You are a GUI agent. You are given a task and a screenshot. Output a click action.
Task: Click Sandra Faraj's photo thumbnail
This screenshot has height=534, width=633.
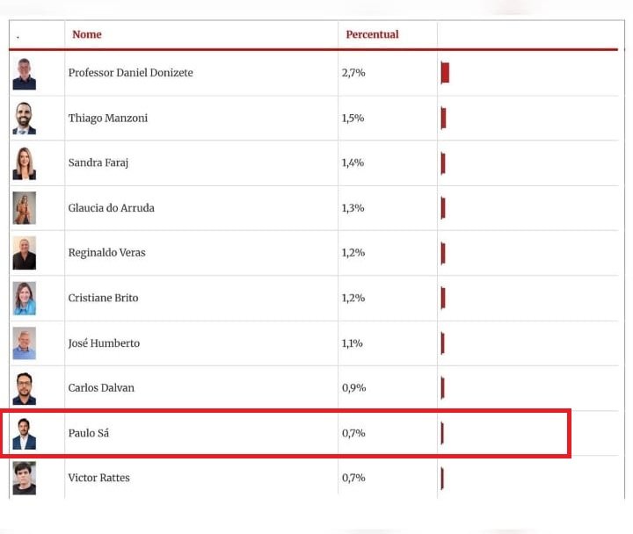(x=25, y=163)
